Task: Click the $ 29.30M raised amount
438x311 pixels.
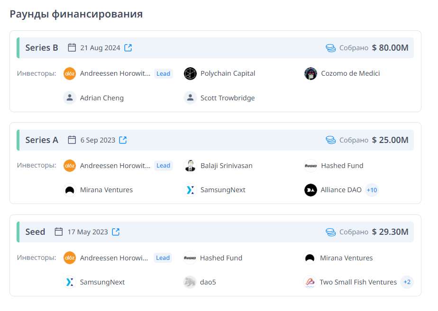Action: 390,232
